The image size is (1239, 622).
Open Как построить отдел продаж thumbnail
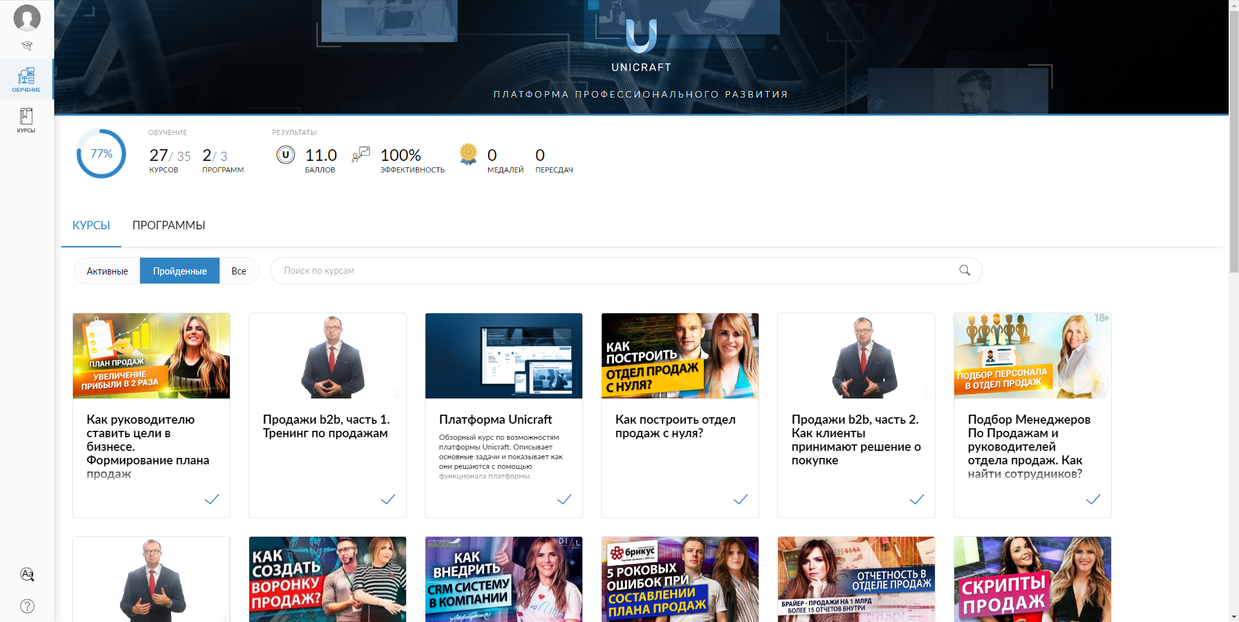[680, 356]
